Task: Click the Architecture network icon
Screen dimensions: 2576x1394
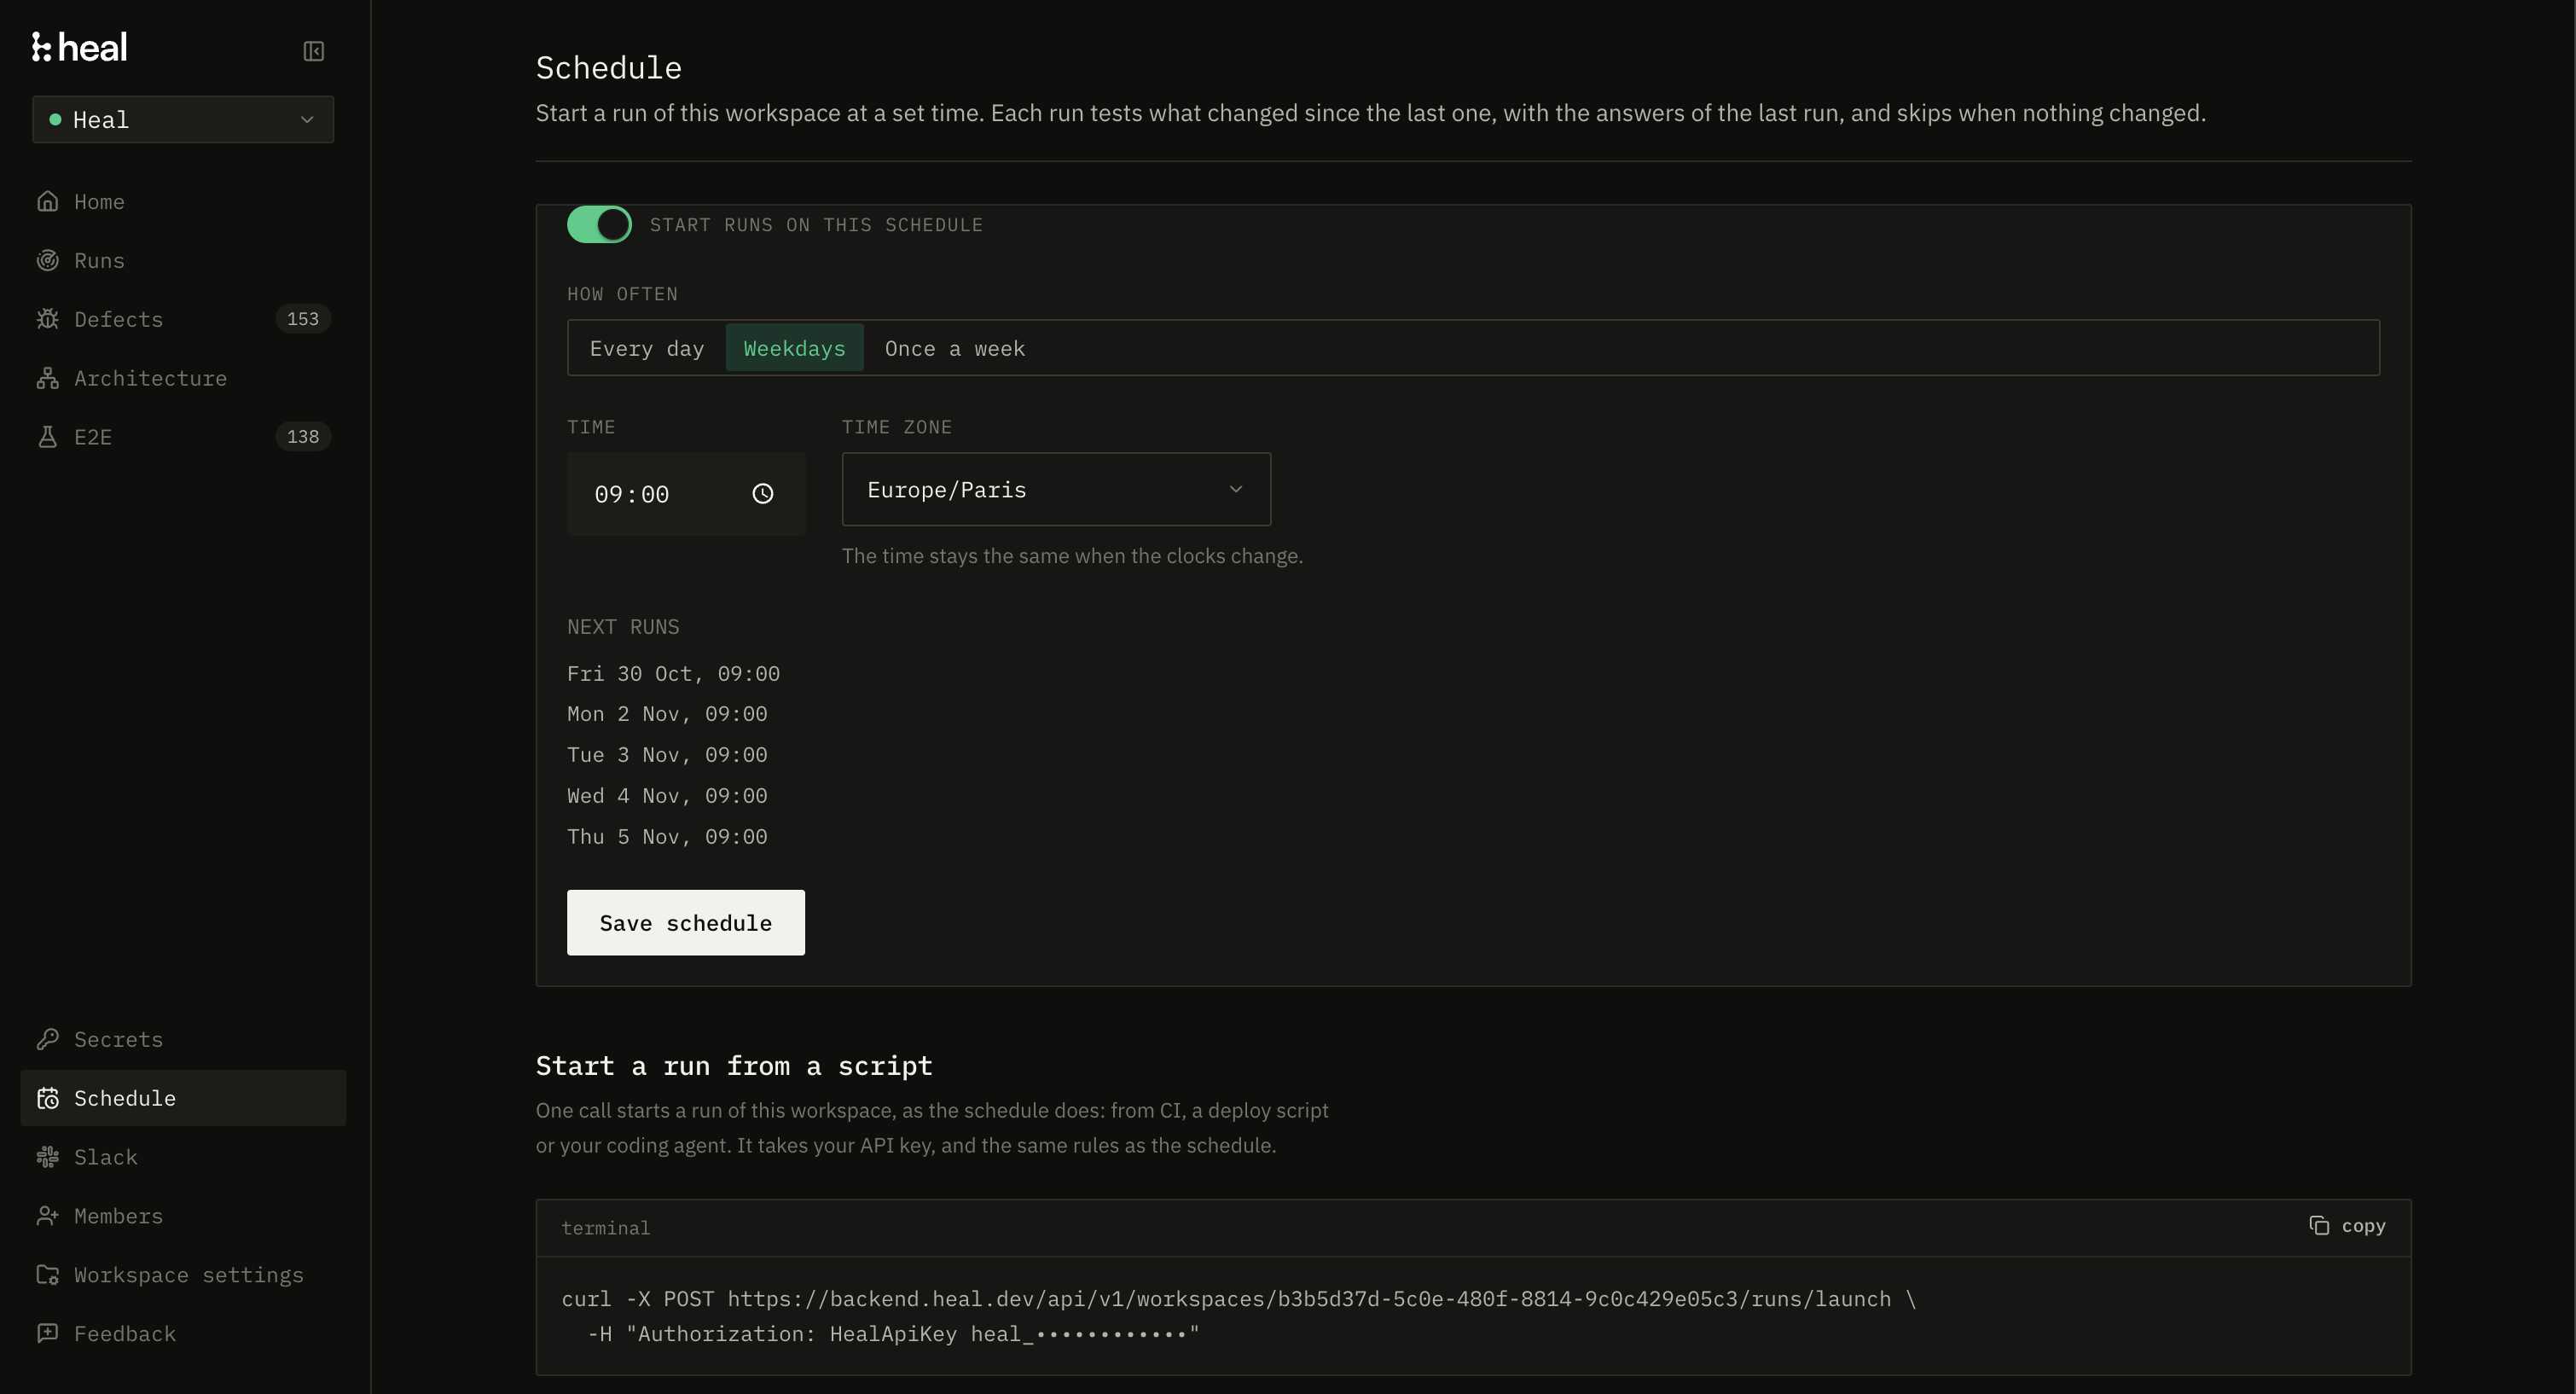Action: 47,378
